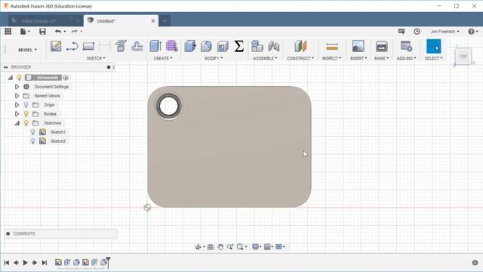The height and width of the screenshot is (272, 483).
Task: Open the Jon Froehlich account dropdown
Action: [445, 32]
